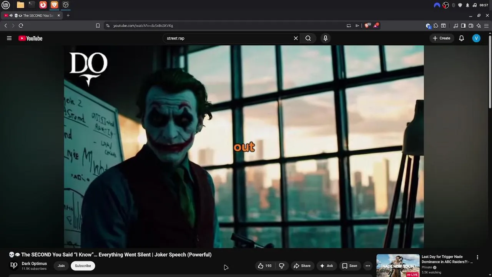Open the ARC Raiders live video thumbnail

pos(398,265)
